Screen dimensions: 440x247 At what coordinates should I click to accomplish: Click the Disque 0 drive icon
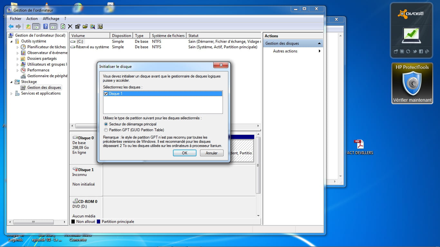tap(75, 138)
